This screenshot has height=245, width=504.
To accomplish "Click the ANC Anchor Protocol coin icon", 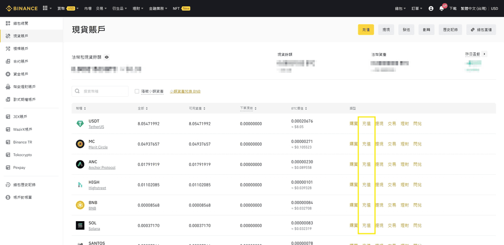I will [x=80, y=164].
